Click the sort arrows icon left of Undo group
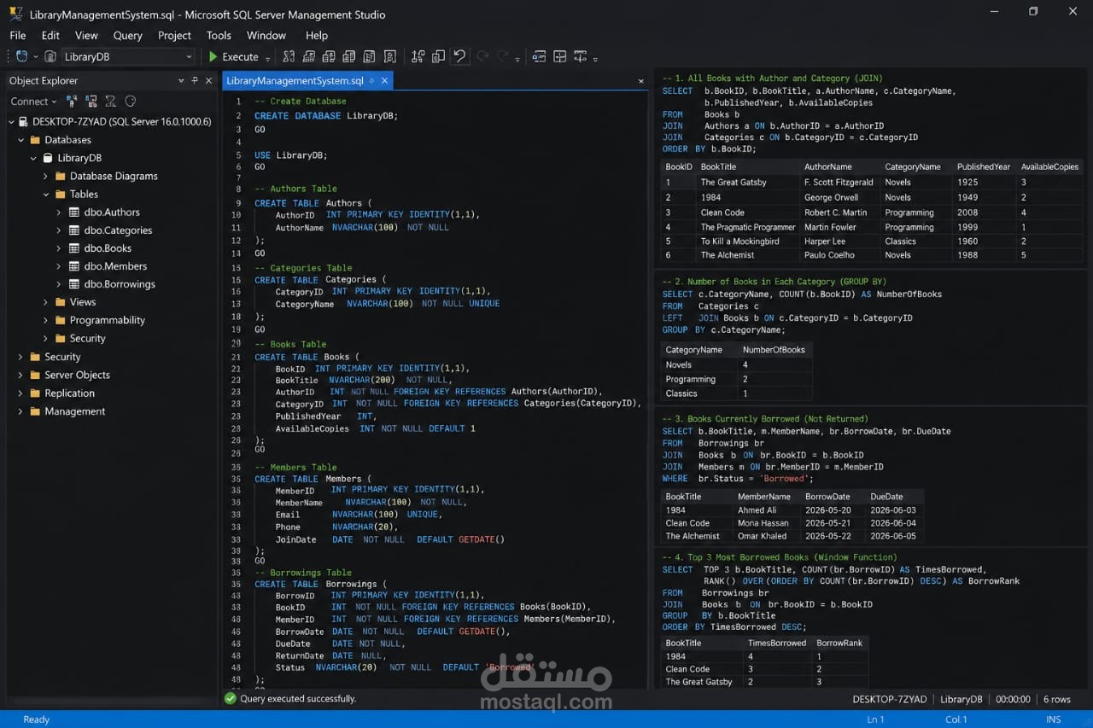 (418, 56)
